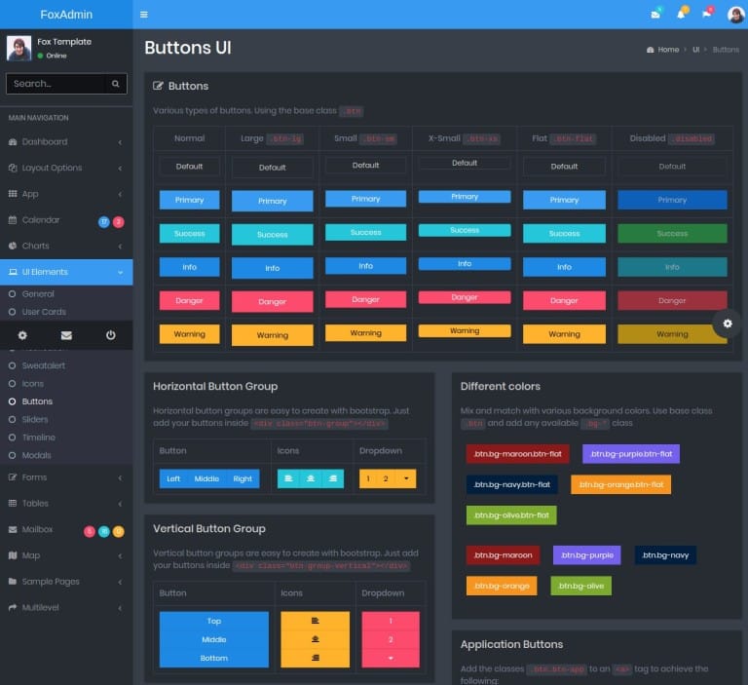Click the X-Small column Default button
This screenshot has height=685, width=748.
point(465,163)
